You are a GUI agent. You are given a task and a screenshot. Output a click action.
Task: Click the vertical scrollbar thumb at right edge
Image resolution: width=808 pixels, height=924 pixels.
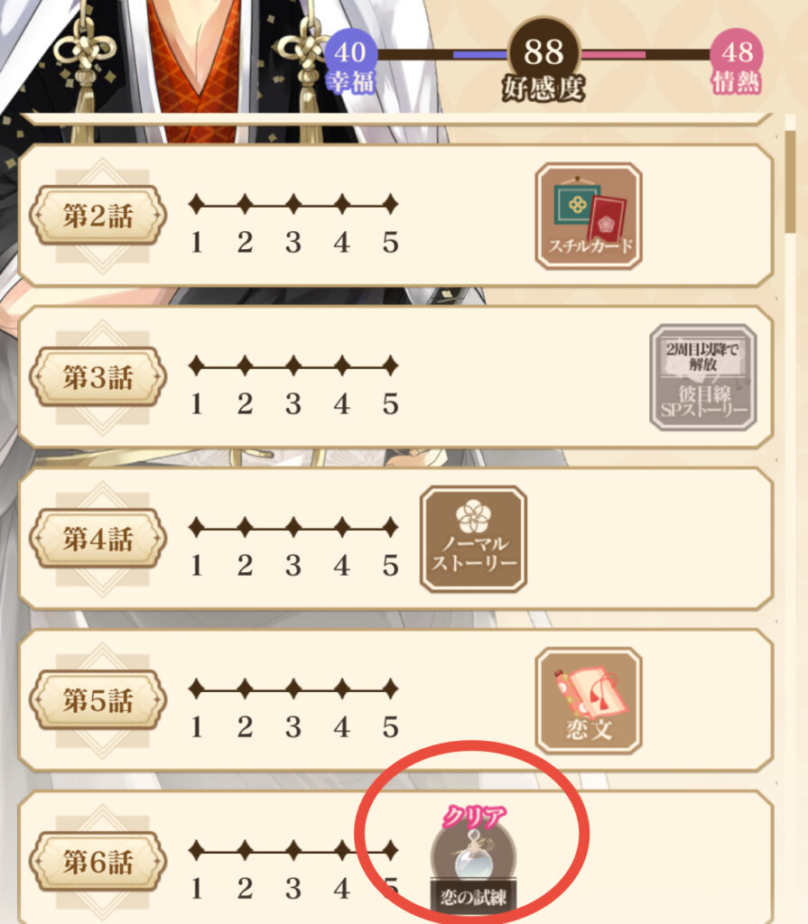click(790, 181)
